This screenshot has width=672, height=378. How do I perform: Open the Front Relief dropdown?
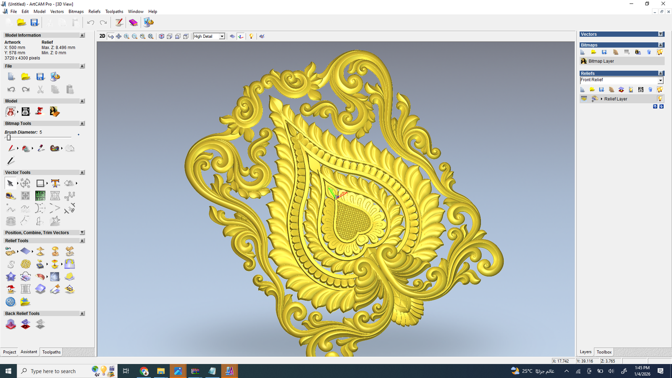point(660,80)
